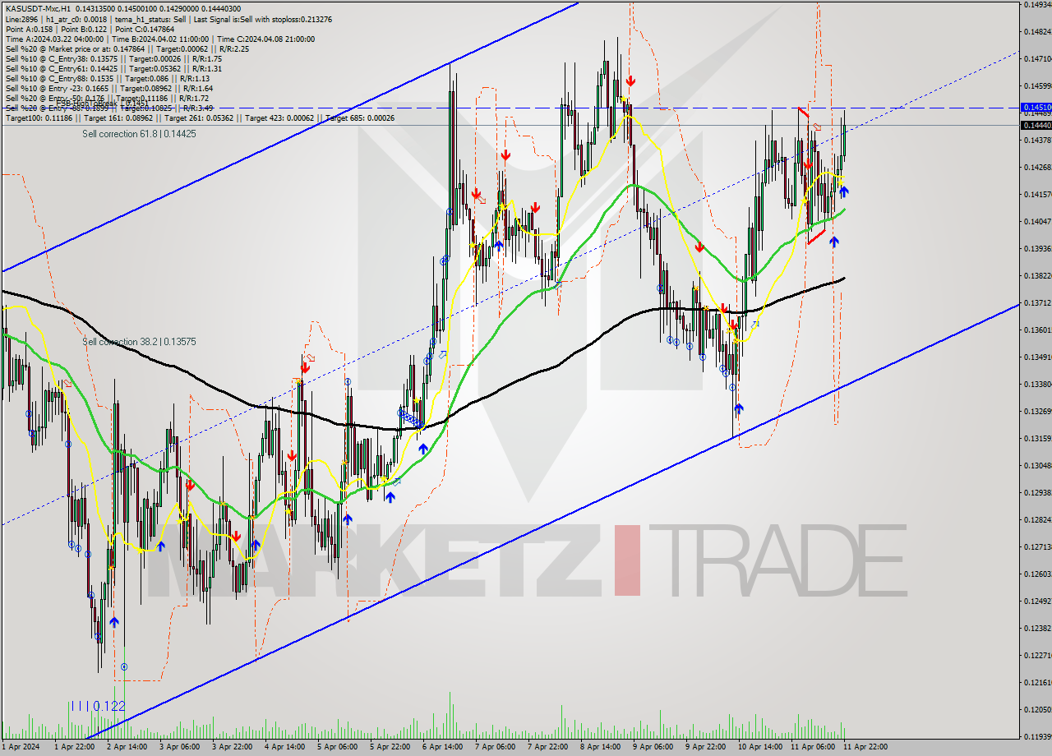Click the 0.12824 price axis label
Viewport: 1052px width, 756px height.
[x=1036, y=520]
